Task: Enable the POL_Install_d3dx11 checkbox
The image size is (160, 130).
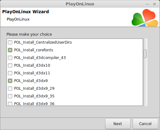Action: [10, 73]
